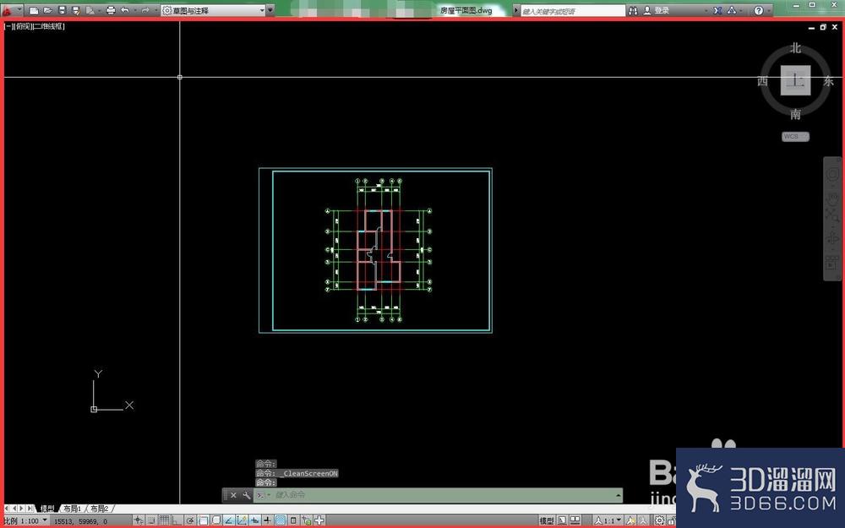Viewport: 845px width, 528px height.
Task: Click the coordinates readout 15513, 59969, 0
Action: 81,521
